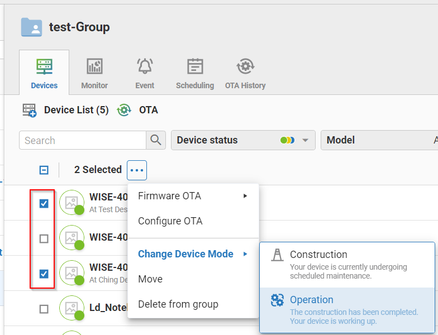The height and width of the screenshot is (335, 438).
Task: Uncheck the first WISE-40 device checkbox
Action: (44, 204)
